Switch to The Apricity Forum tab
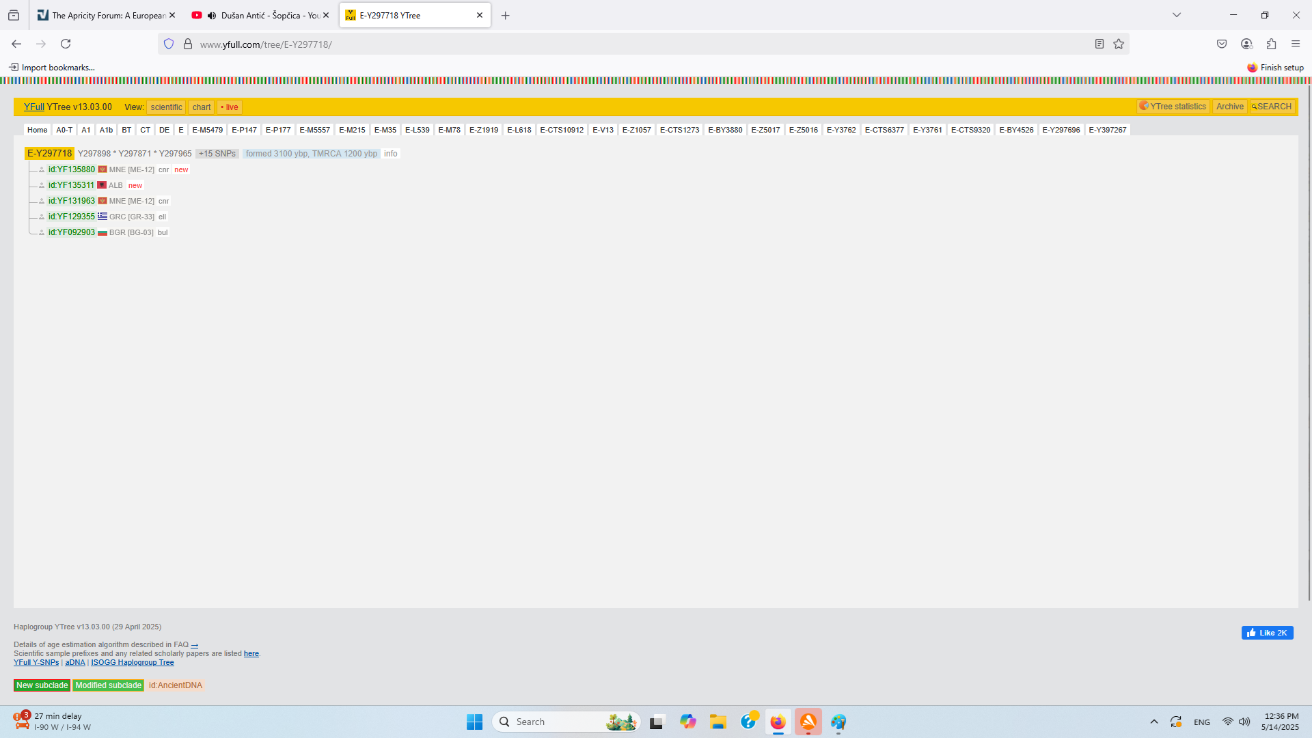The image size is (1312, 738). [x=108, y=16]
